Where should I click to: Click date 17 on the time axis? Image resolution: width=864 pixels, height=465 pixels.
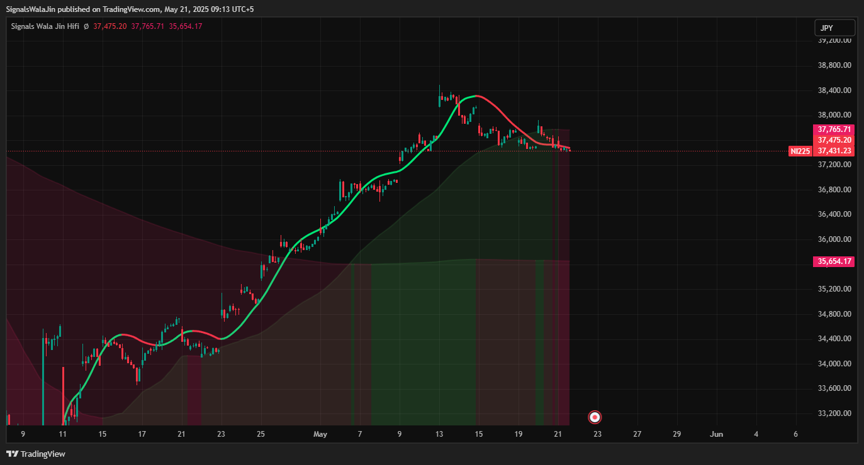click(x=142, y=434)
